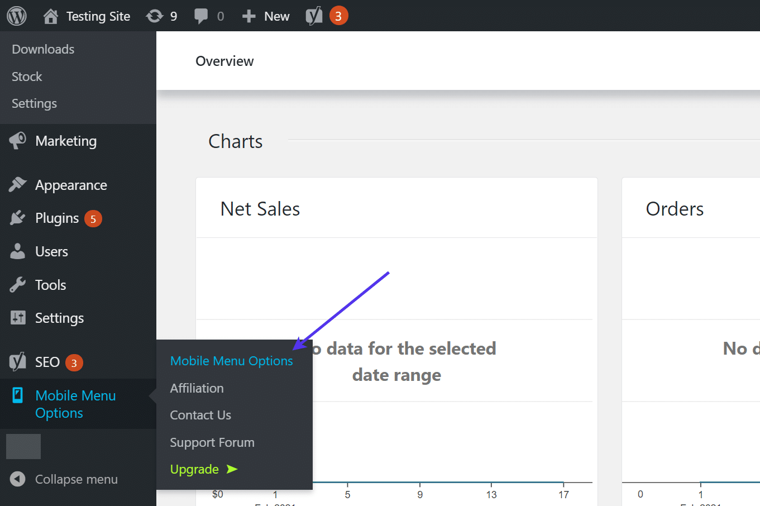This screenshot has height=506, width=760.
Task: Click the updates refresh icon
Action: pos(154,16)
